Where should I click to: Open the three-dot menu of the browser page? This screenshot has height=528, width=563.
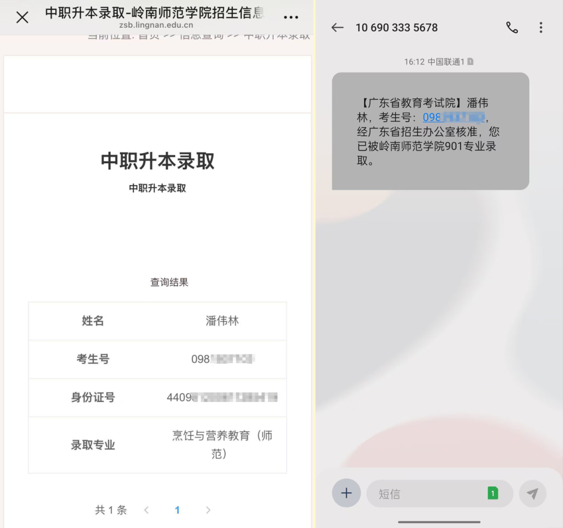pyautogui.click(x=291, y=17)
